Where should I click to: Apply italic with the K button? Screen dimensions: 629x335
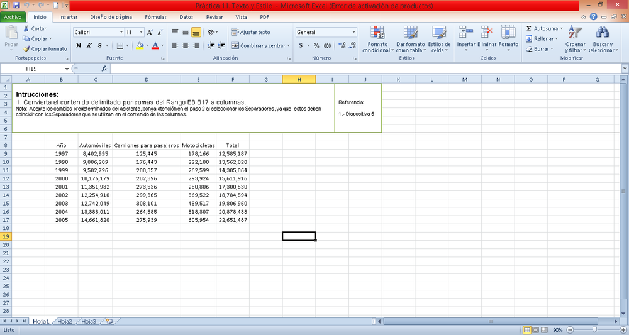[x=89, y=45]
